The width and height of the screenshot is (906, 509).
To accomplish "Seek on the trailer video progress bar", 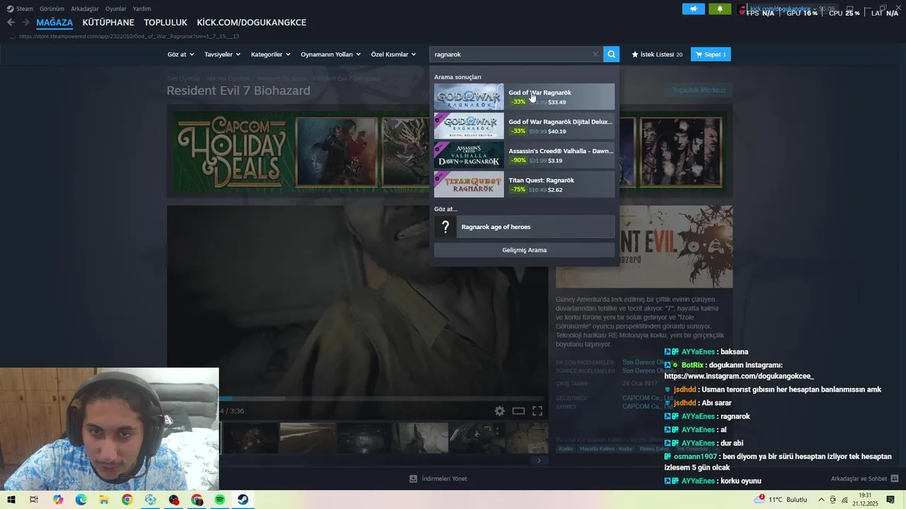I will tap(382, 399).
